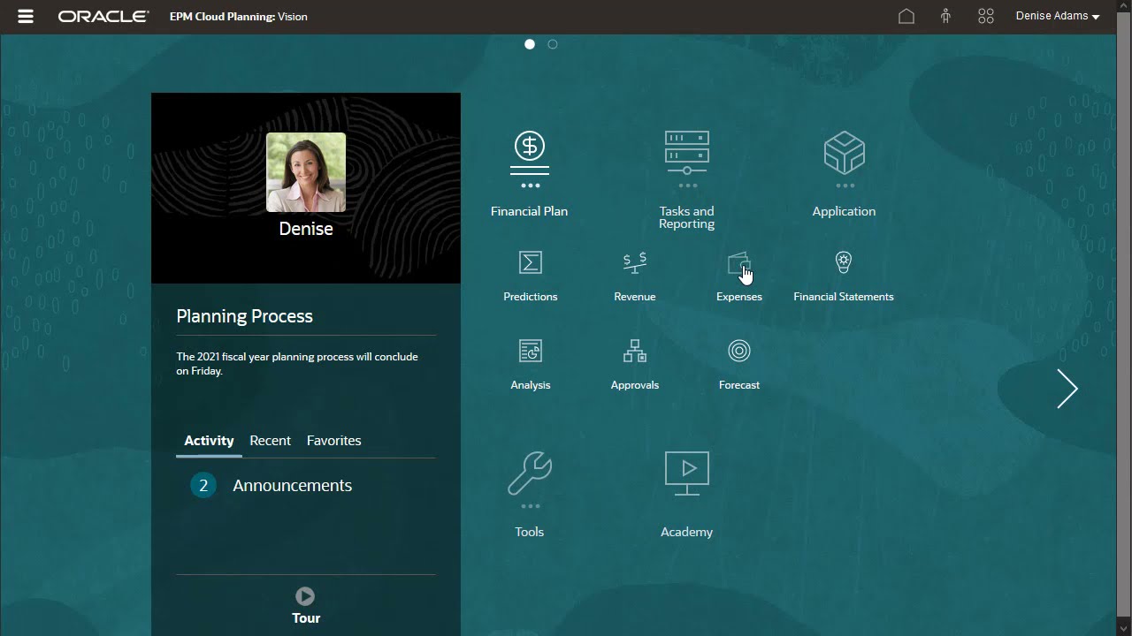The width and height of the screenshot is (1132, 636).
Task: Open the Announcements activity item
Action: (292, 486)
